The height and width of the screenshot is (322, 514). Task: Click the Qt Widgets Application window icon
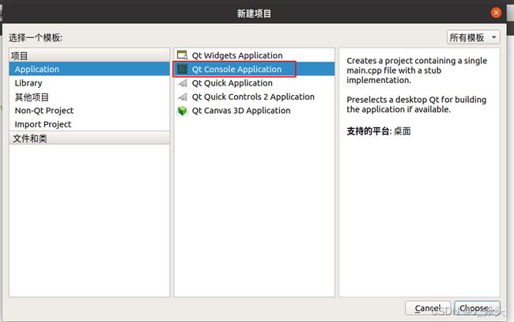tap(182, 55)
